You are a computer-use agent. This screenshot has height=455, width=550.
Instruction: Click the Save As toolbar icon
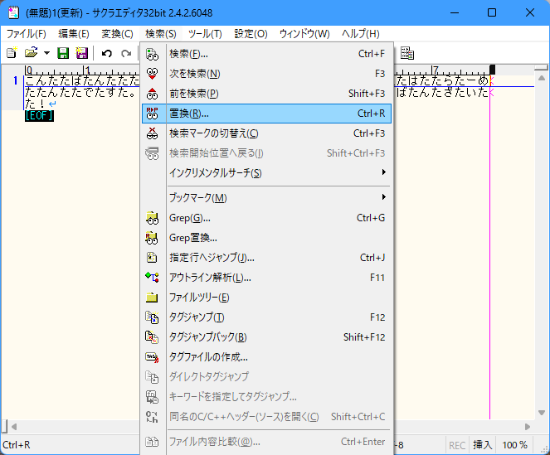(82, 53)
